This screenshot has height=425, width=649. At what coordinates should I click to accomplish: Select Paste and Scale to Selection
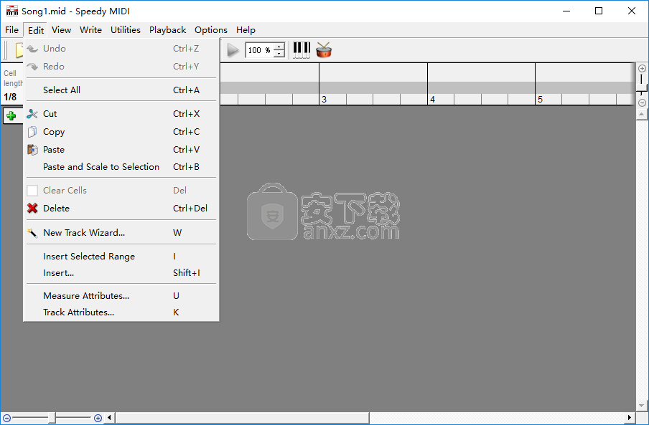coord(121,167)
